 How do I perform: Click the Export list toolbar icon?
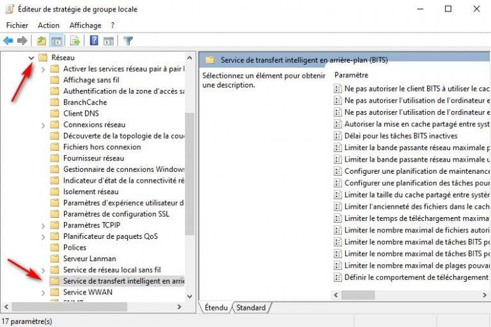[75, 41]
